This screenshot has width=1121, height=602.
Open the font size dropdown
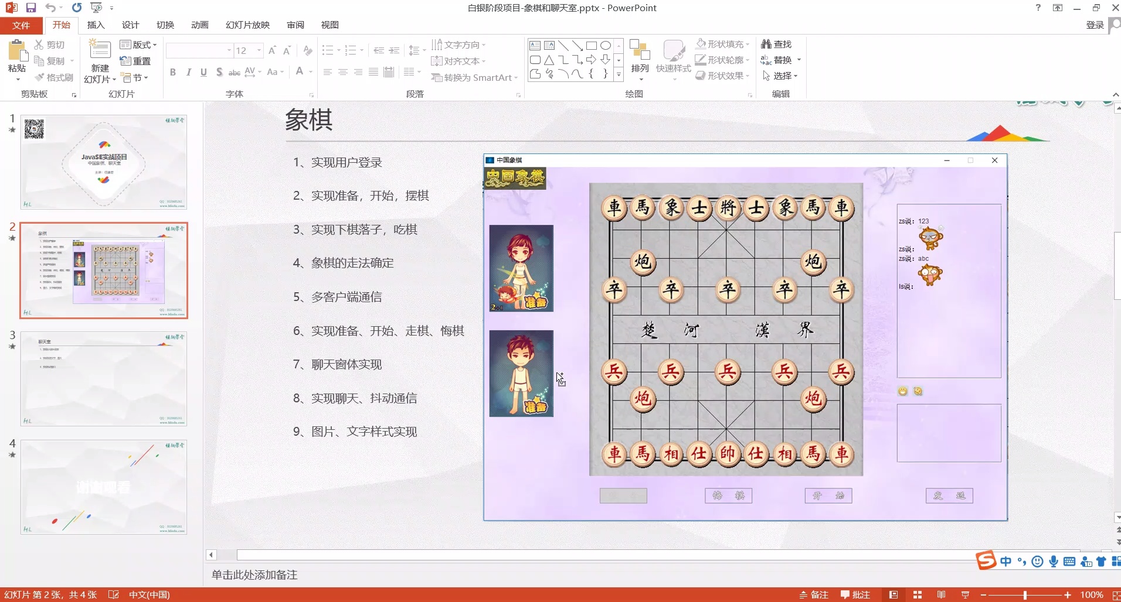tap(258, 50)
